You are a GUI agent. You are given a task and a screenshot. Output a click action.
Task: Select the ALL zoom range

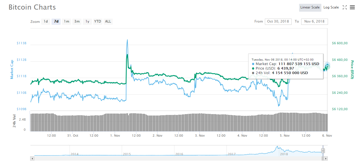(108, 21)
